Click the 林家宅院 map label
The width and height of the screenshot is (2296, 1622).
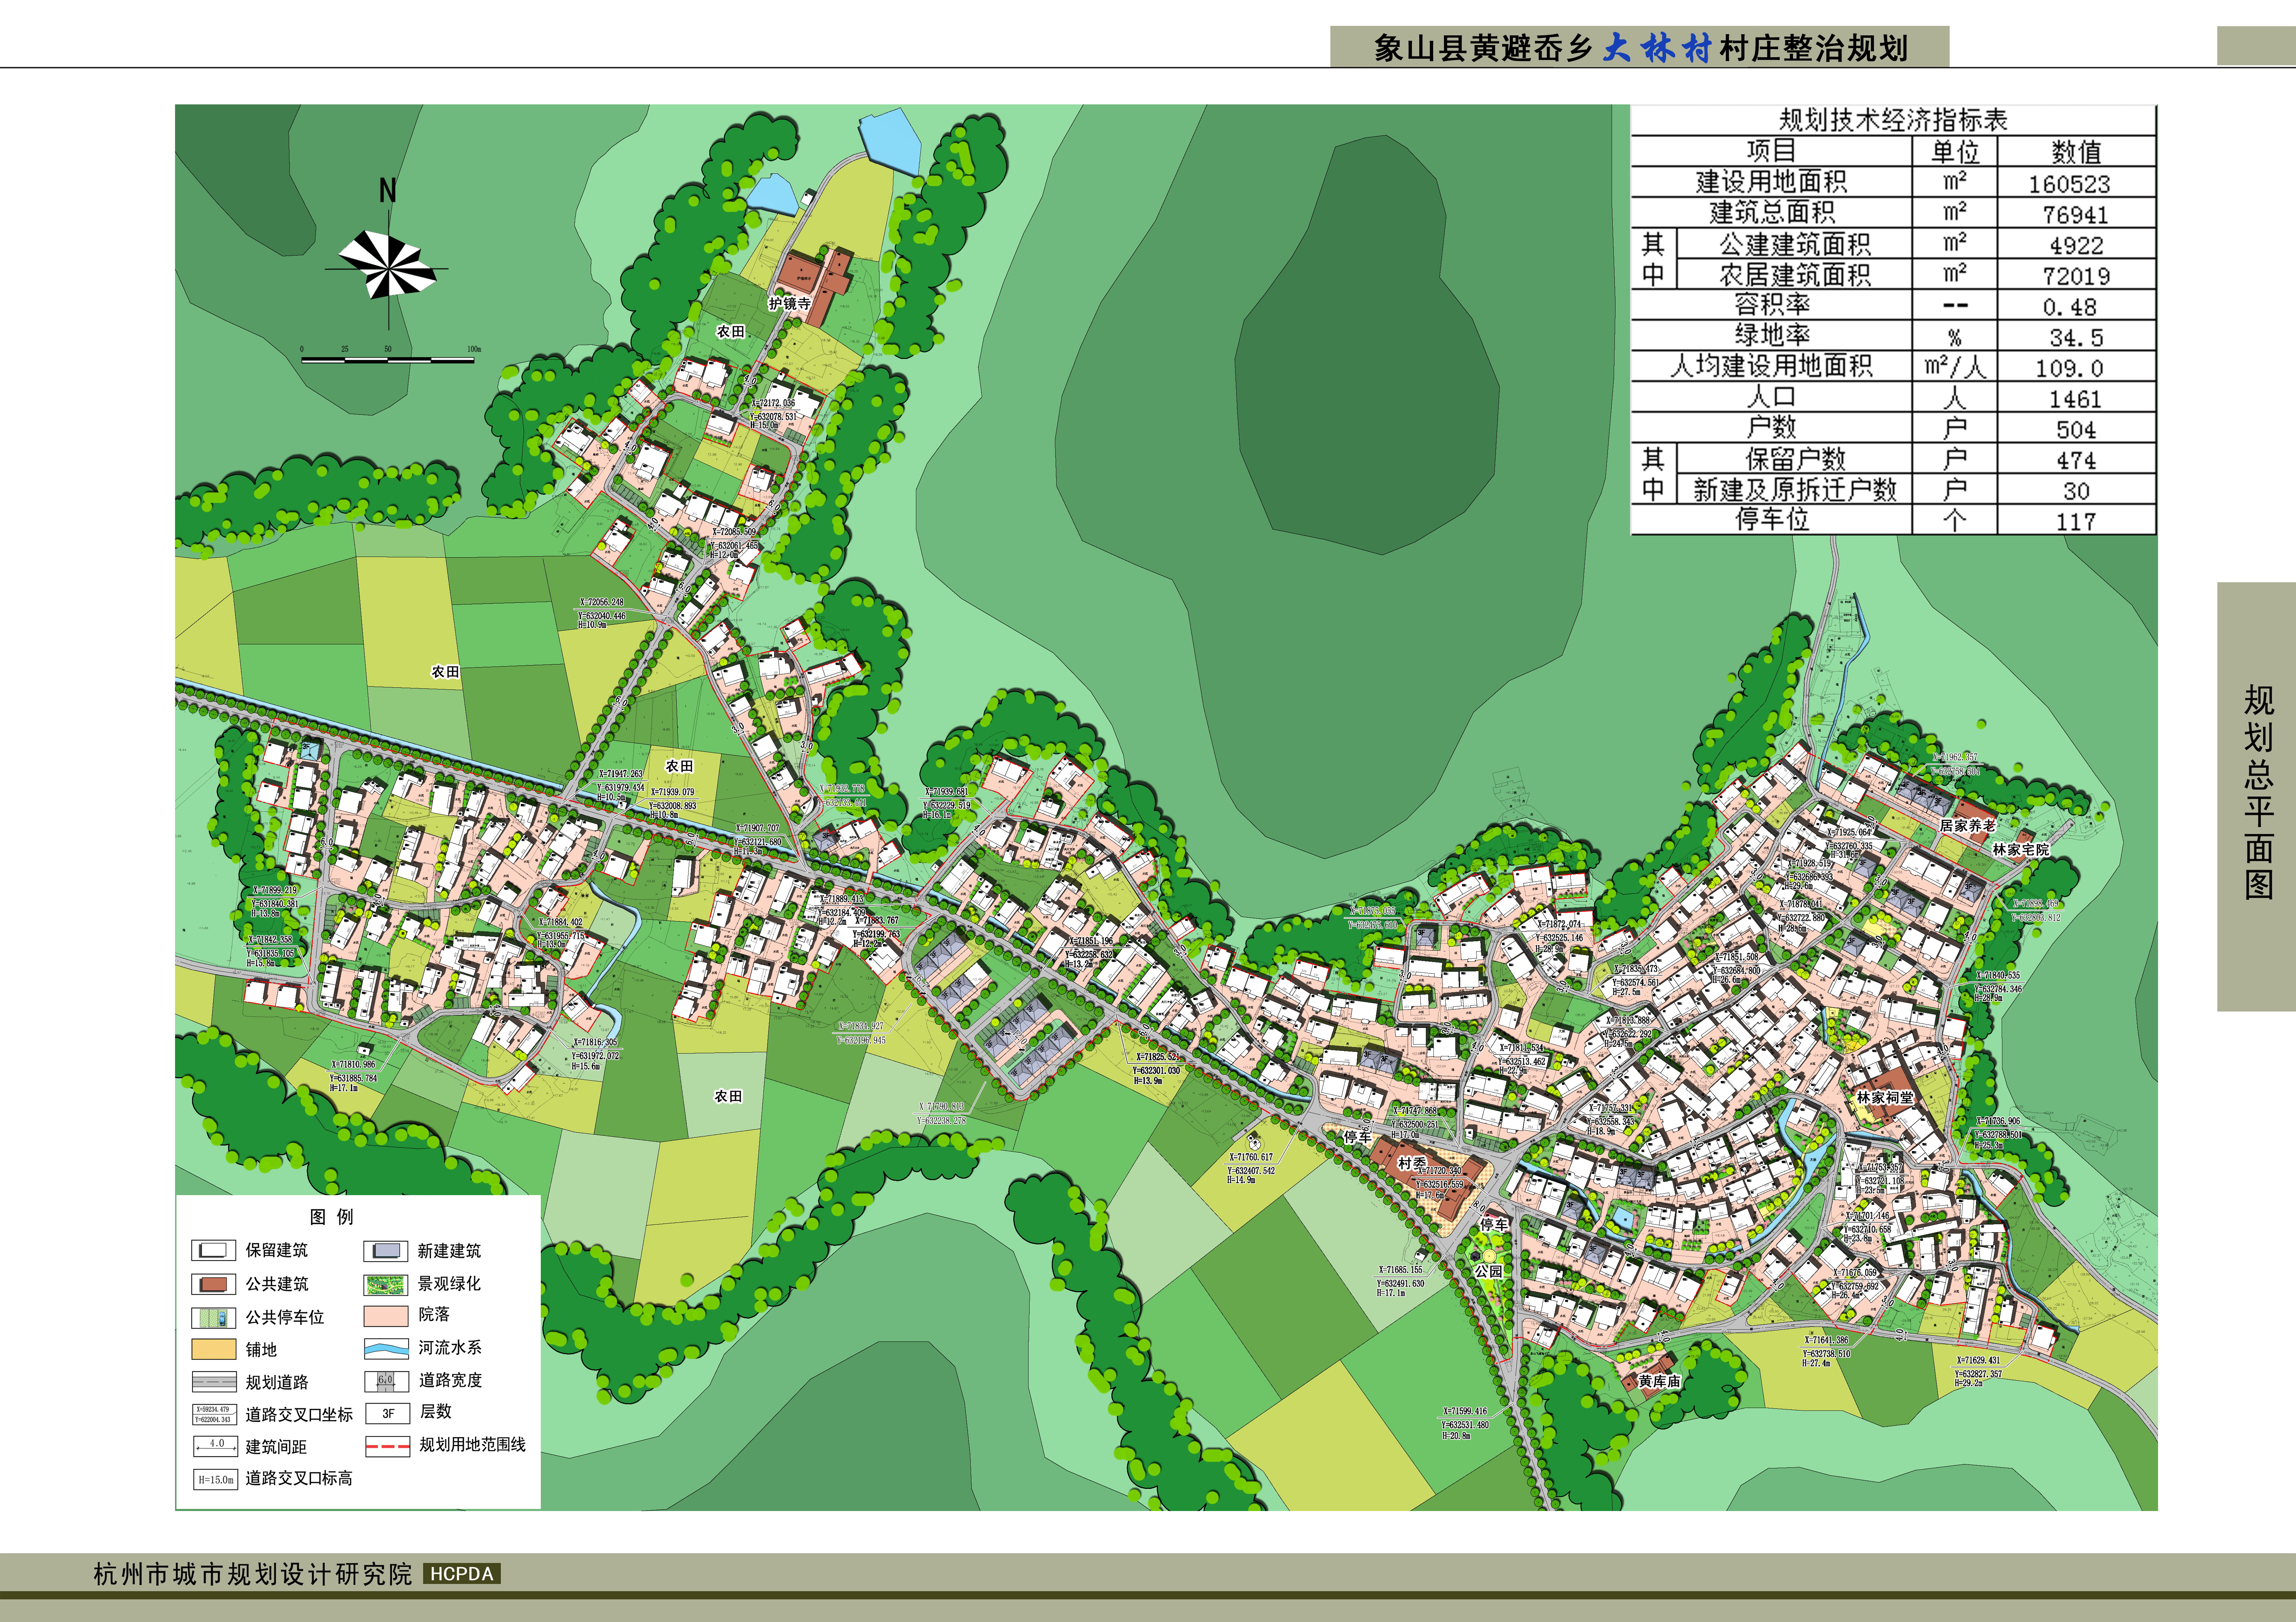click(2021, 850)
